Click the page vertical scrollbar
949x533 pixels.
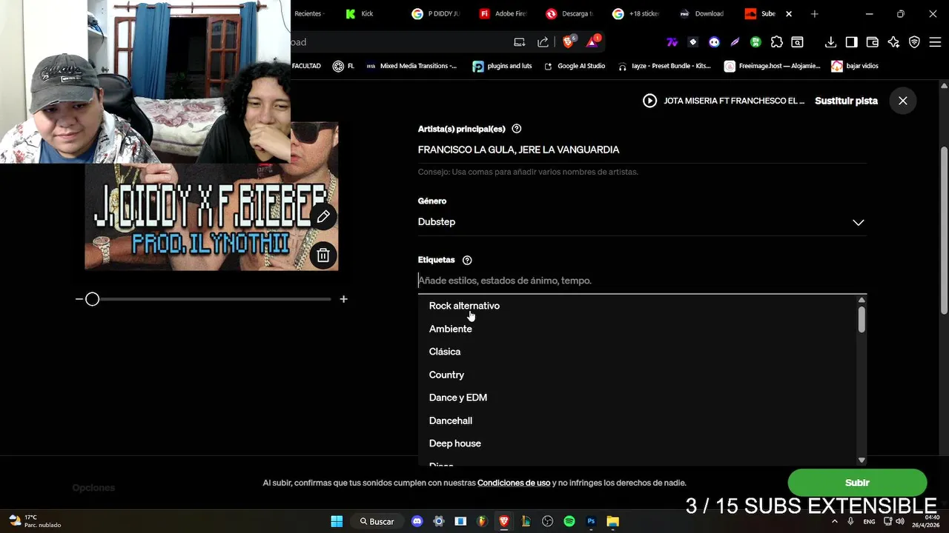pyautogui.click(x=944, y=229)
